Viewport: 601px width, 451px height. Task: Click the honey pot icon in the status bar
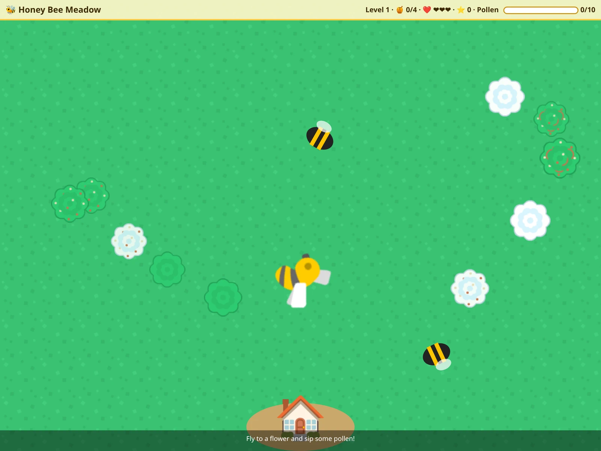(400, 10)
